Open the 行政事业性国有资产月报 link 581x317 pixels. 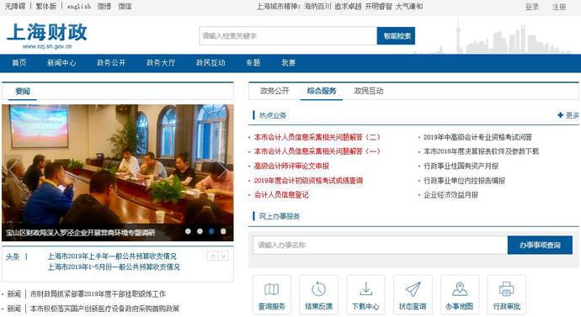[461, 166]
